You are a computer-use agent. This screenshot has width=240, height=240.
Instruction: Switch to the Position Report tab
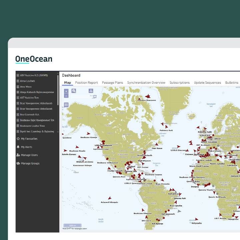coord(86,83)
